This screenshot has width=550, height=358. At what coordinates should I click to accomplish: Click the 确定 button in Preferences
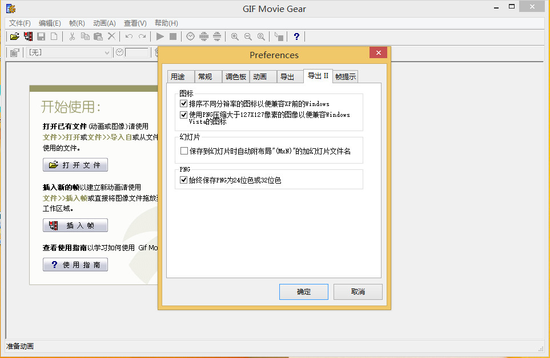[x=304, y=292]
